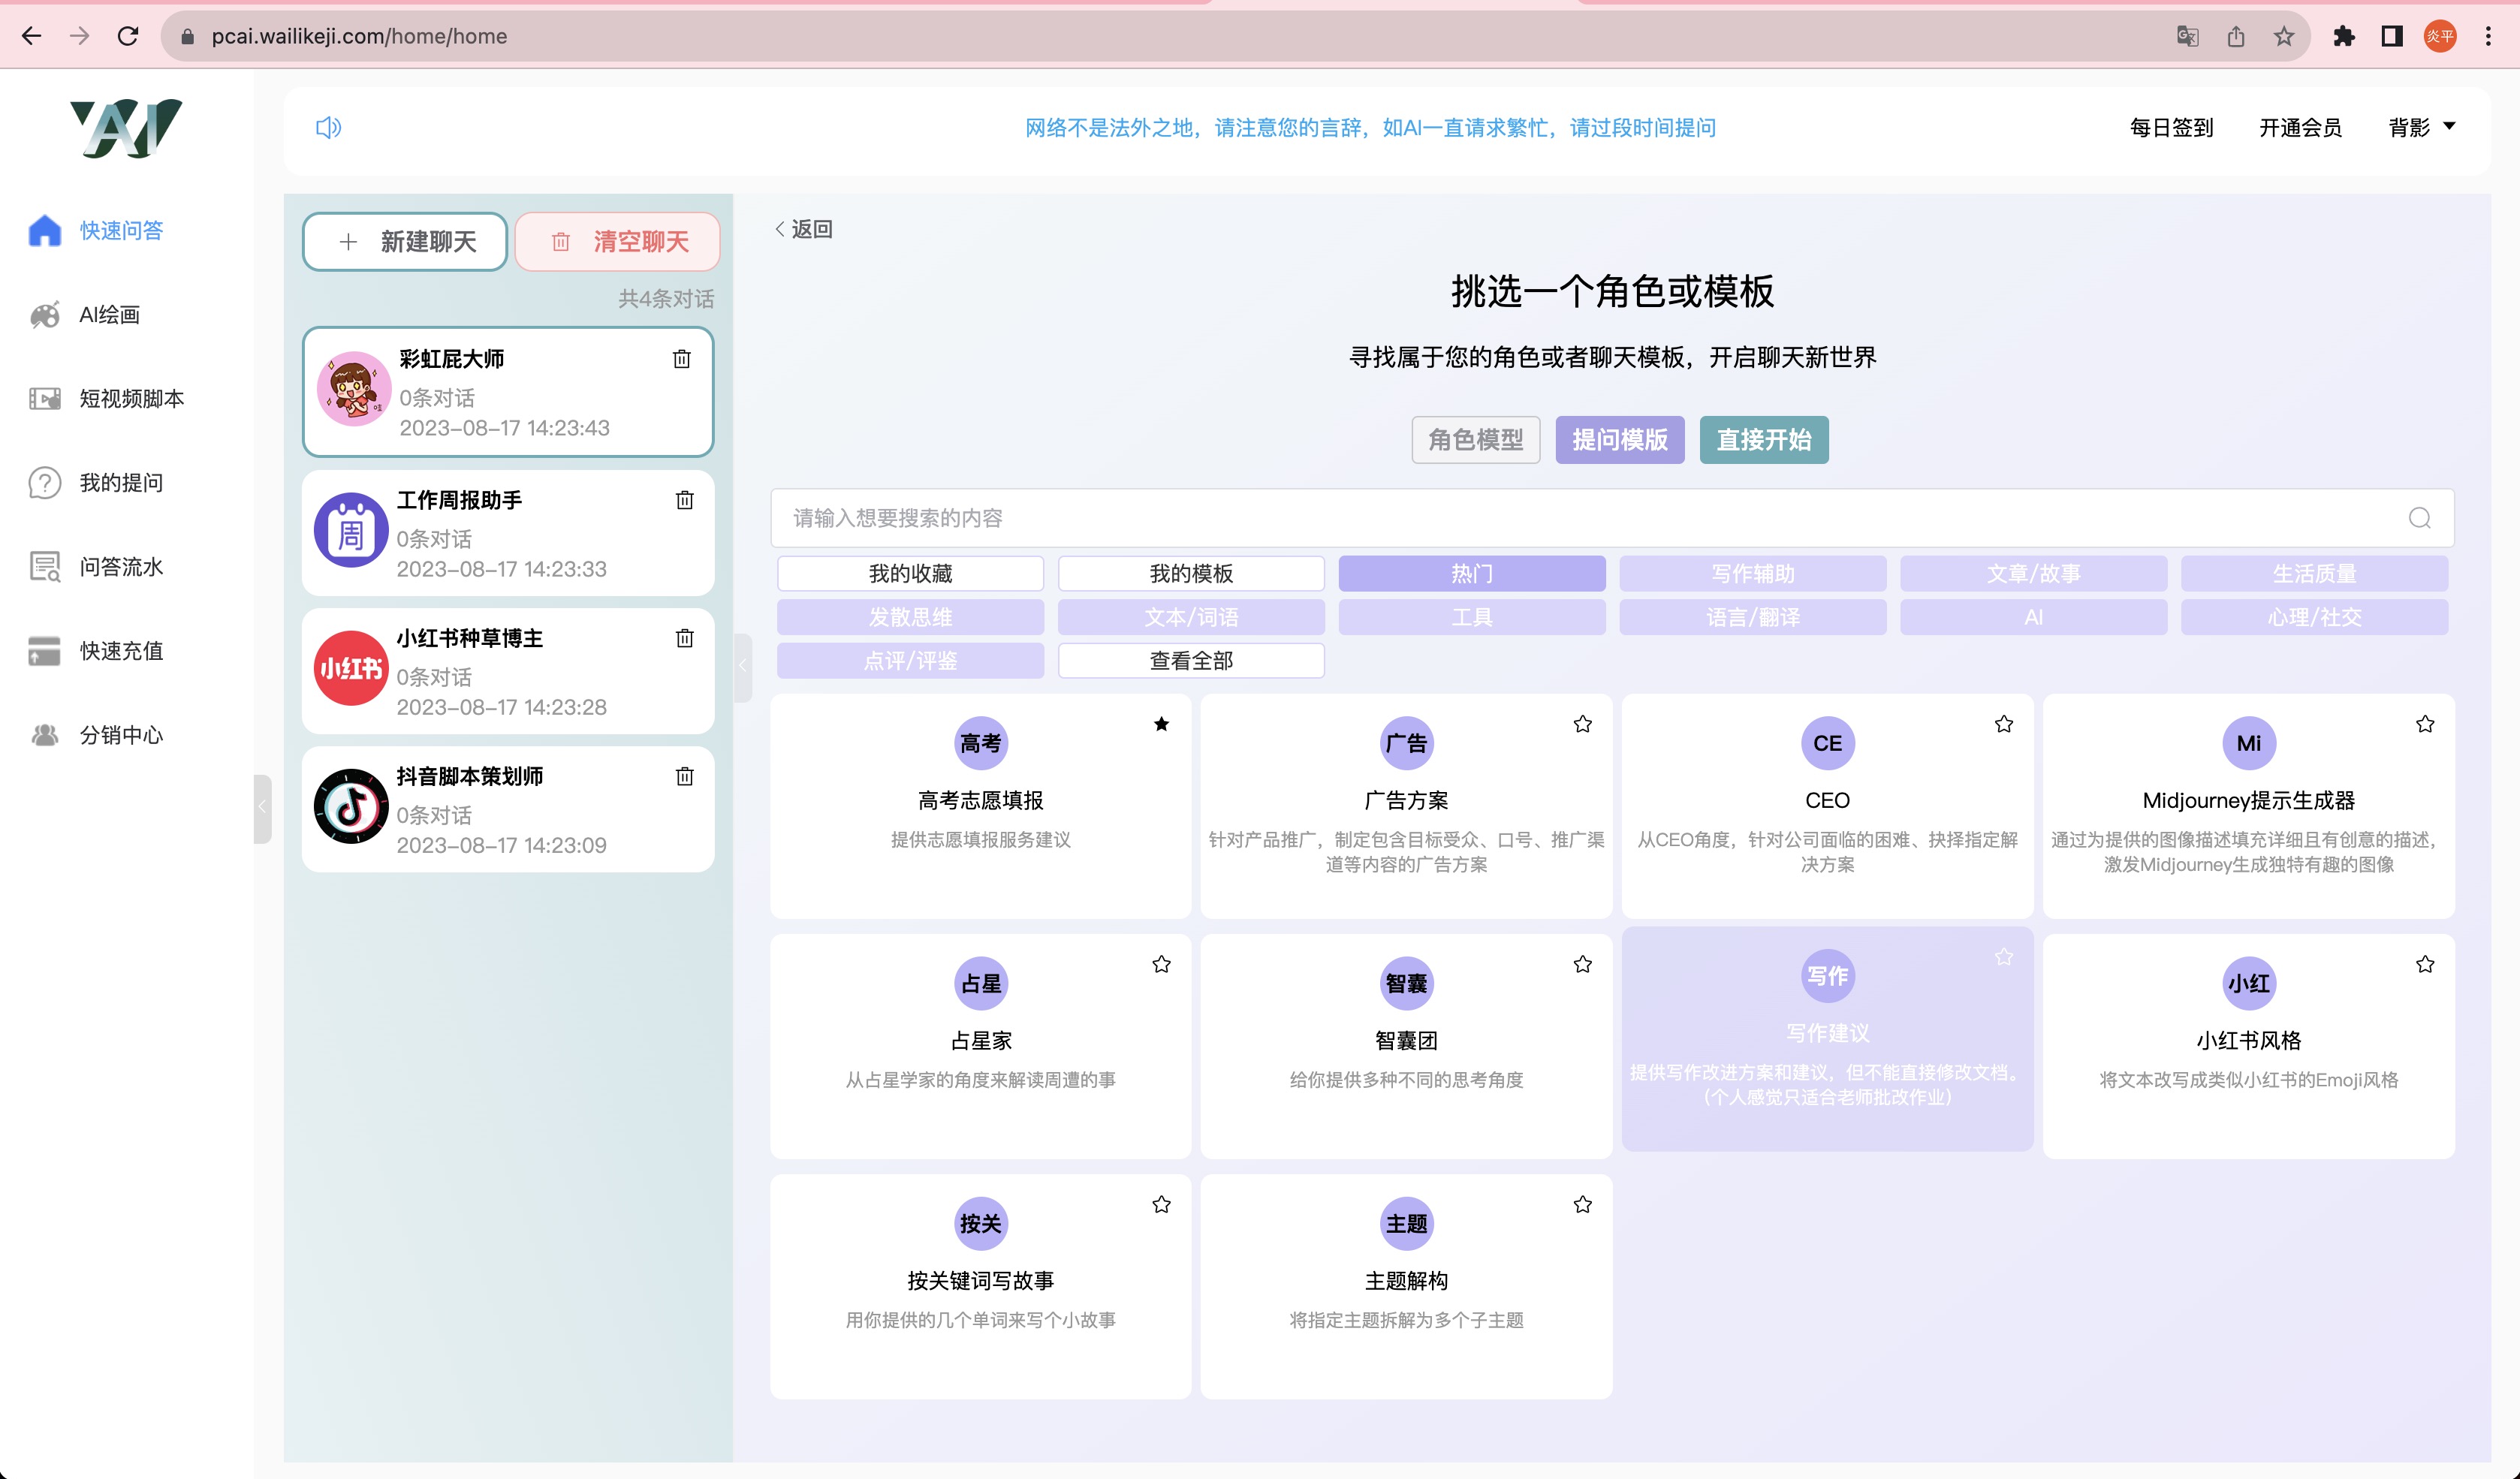Viewport: 2520px width, 1479px height.
Task: Open the 占星 badge icon
Action: point(981,984)
